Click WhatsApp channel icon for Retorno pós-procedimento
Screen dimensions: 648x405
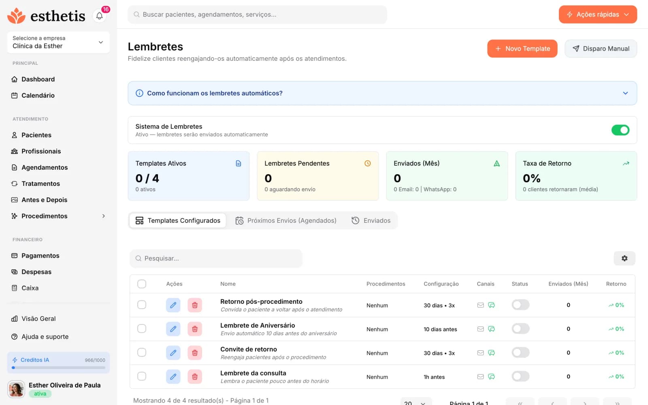(491, 305)
